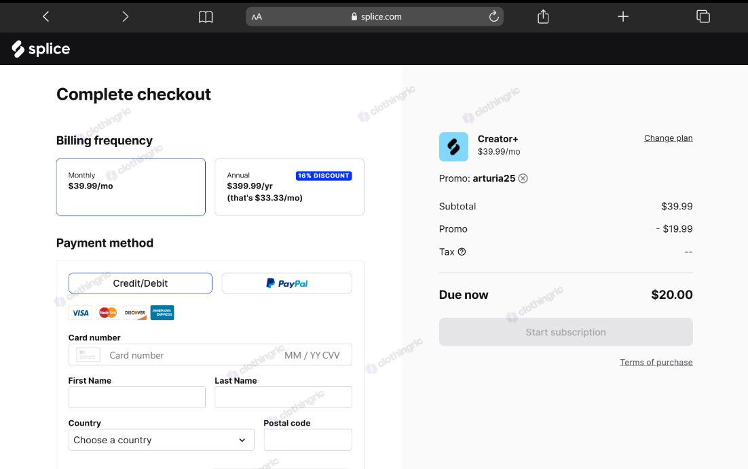Click the splice.com address bar

[375, 17]
